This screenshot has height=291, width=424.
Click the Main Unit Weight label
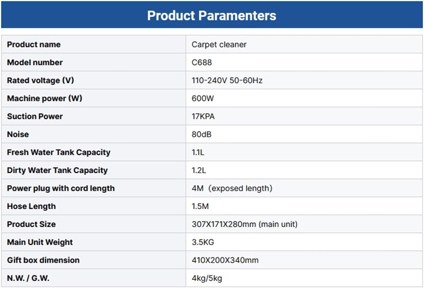pyautogui.click(x=40, y=242)
